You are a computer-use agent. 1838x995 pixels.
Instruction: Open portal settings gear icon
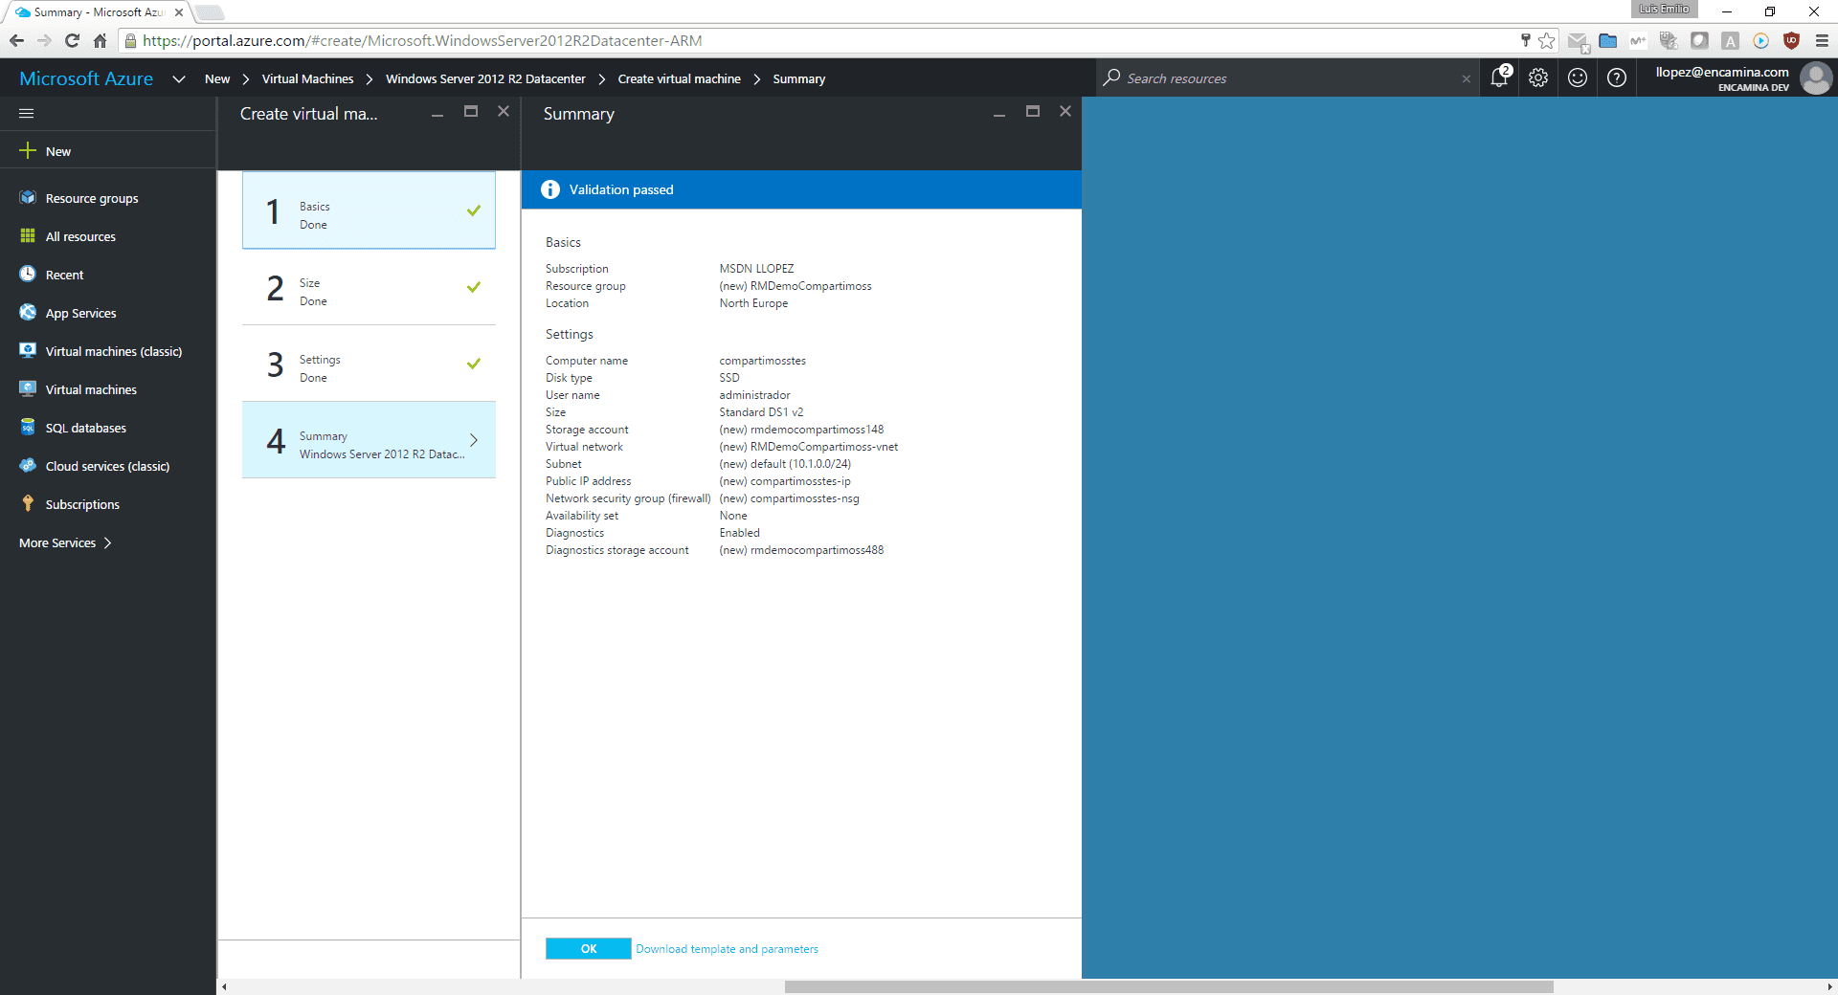pos(1538,78)
